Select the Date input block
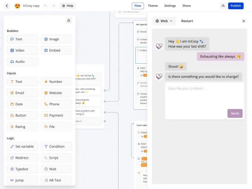 (x=23, y=104)
